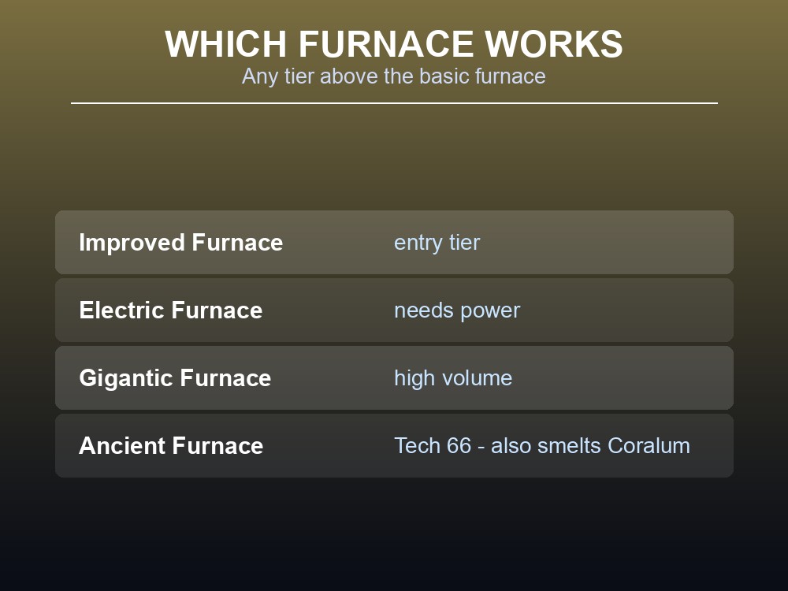Click the 'Electric Furnace' label
The height and width of the screenshot is (591, 788).
pos(171,310)
